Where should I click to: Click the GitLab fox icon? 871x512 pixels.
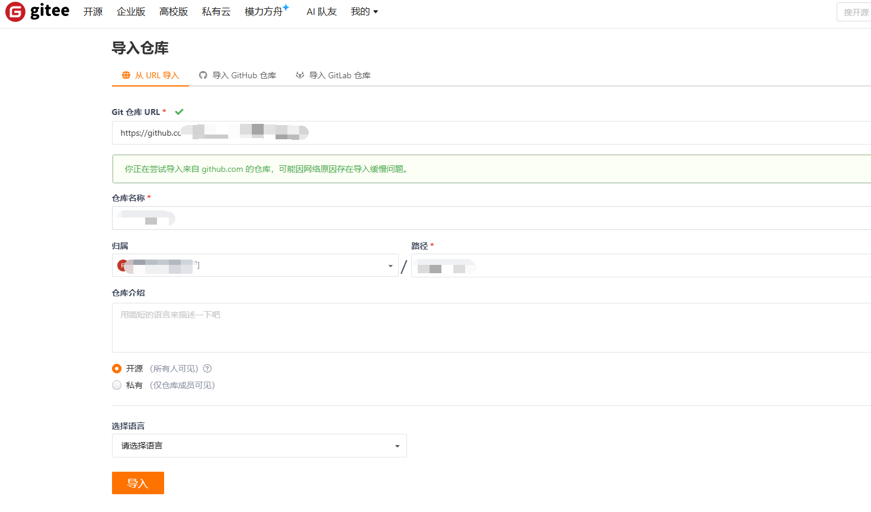(x=300, y=75)
